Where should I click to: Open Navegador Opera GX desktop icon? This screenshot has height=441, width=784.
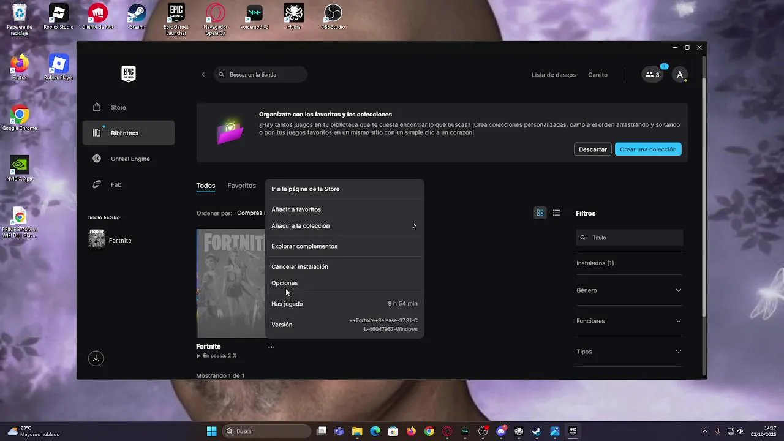click(216, 20)
